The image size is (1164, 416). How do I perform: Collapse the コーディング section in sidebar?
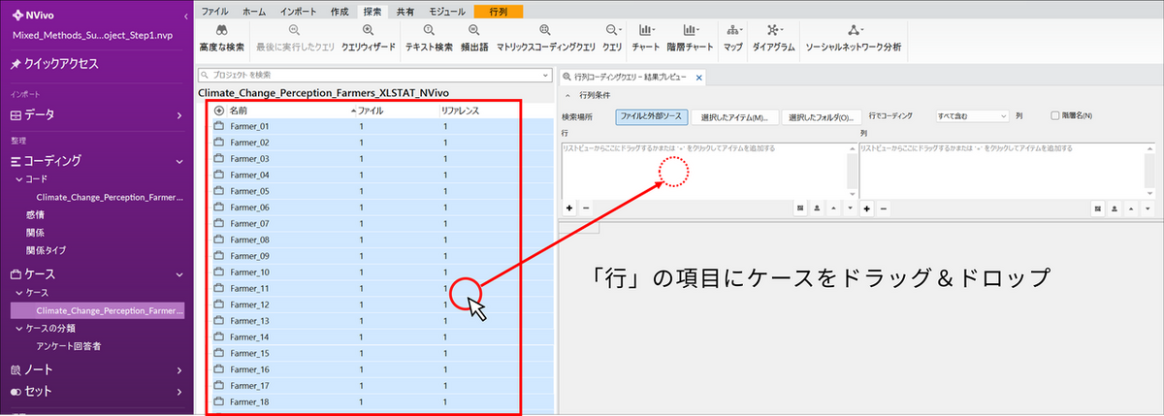[179, 161]
